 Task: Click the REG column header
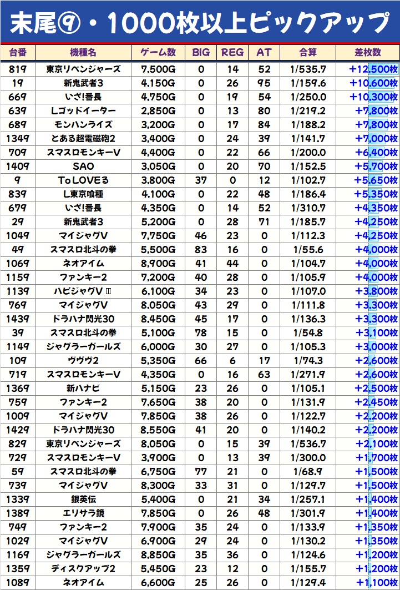tap(232, 52)
